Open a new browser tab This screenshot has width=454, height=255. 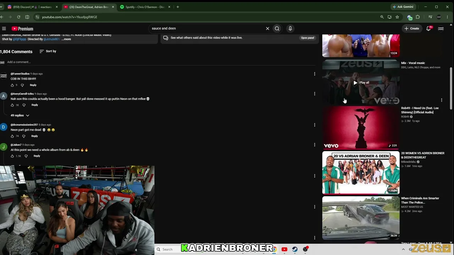coord(178,7)
